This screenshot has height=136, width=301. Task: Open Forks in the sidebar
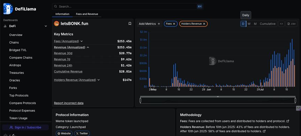13,88
